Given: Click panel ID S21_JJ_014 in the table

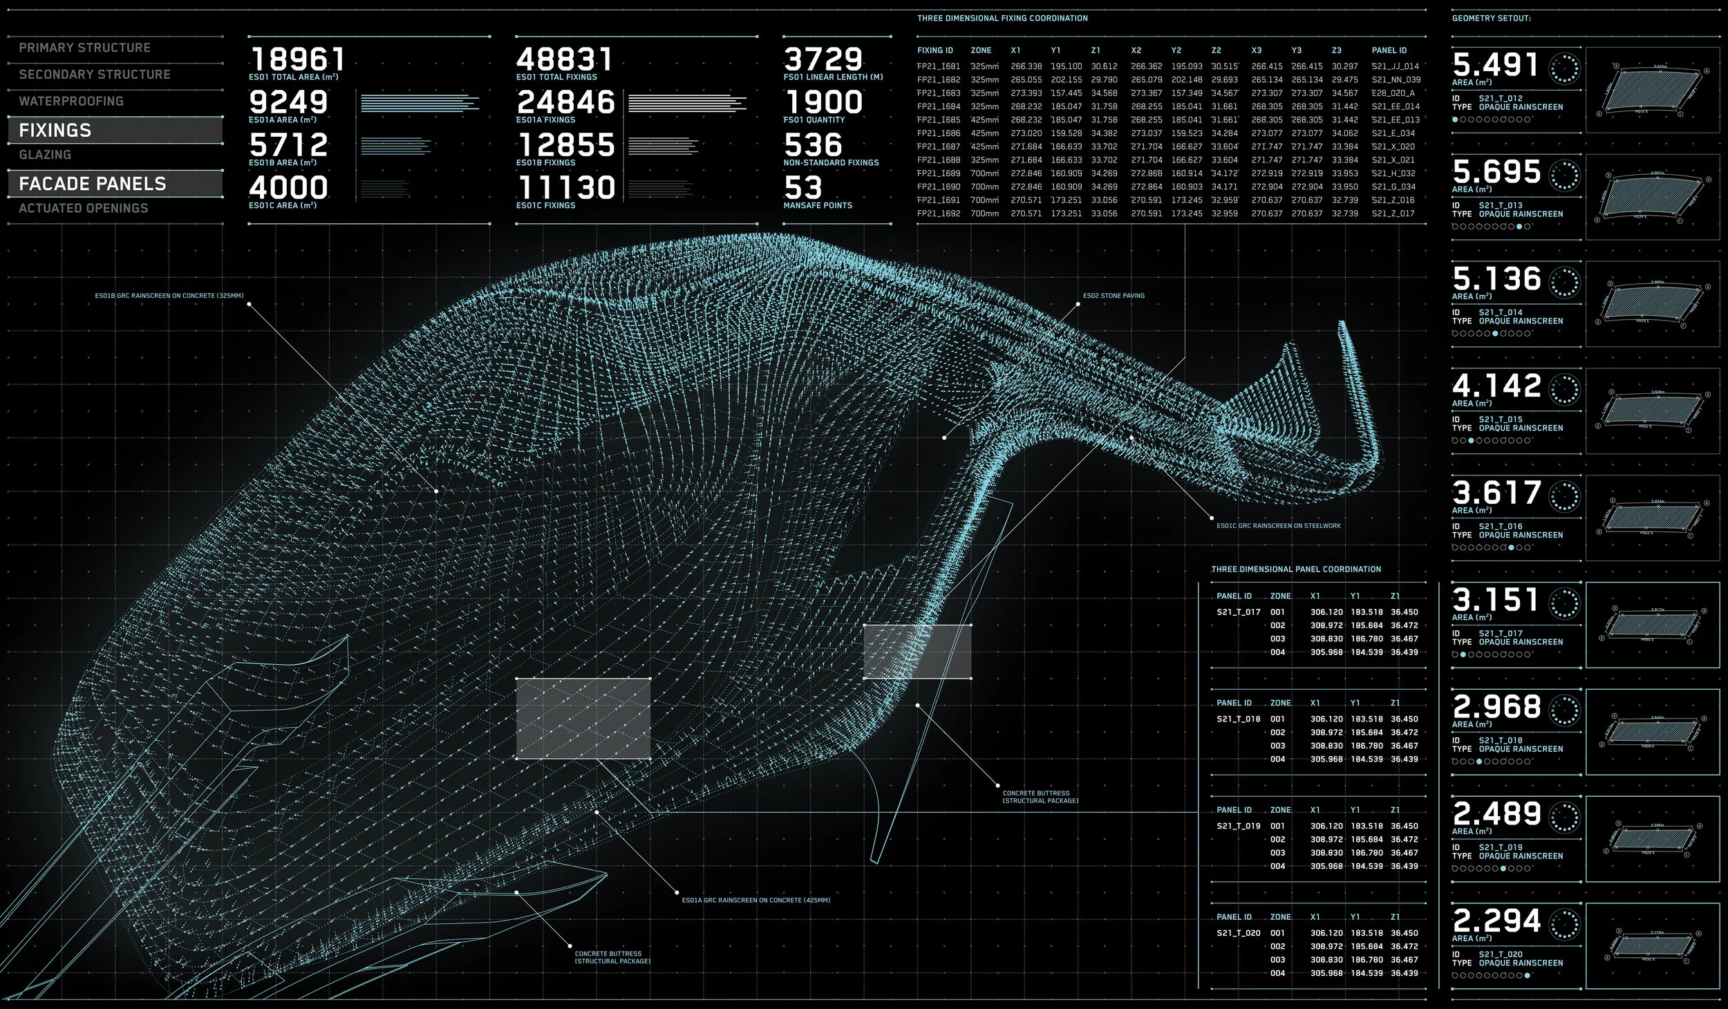Looking at the screenshot, I should coord(1395,66).
